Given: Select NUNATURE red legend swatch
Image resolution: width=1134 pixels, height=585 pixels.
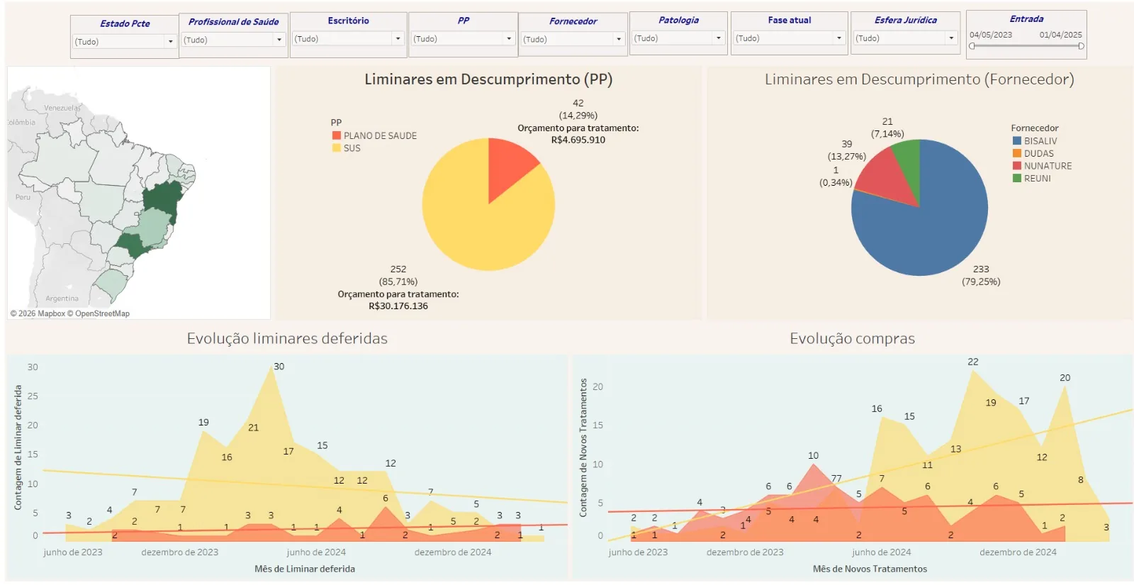Looking at the screenshot, I should click(1017, 166).
